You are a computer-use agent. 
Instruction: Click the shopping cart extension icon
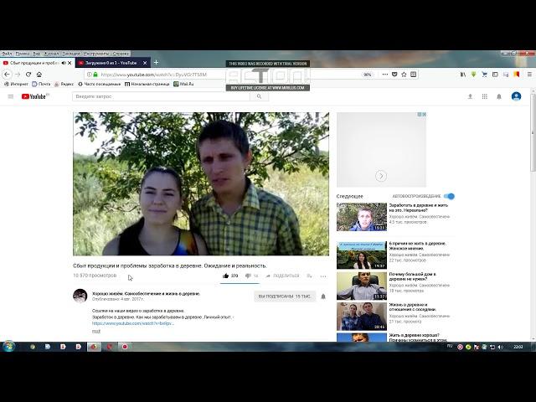click(x=484, y=75)
